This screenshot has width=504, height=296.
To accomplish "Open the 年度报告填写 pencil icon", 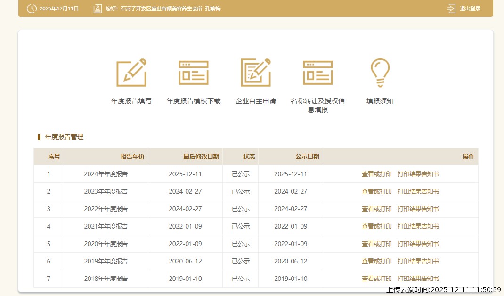I will 131,73.
